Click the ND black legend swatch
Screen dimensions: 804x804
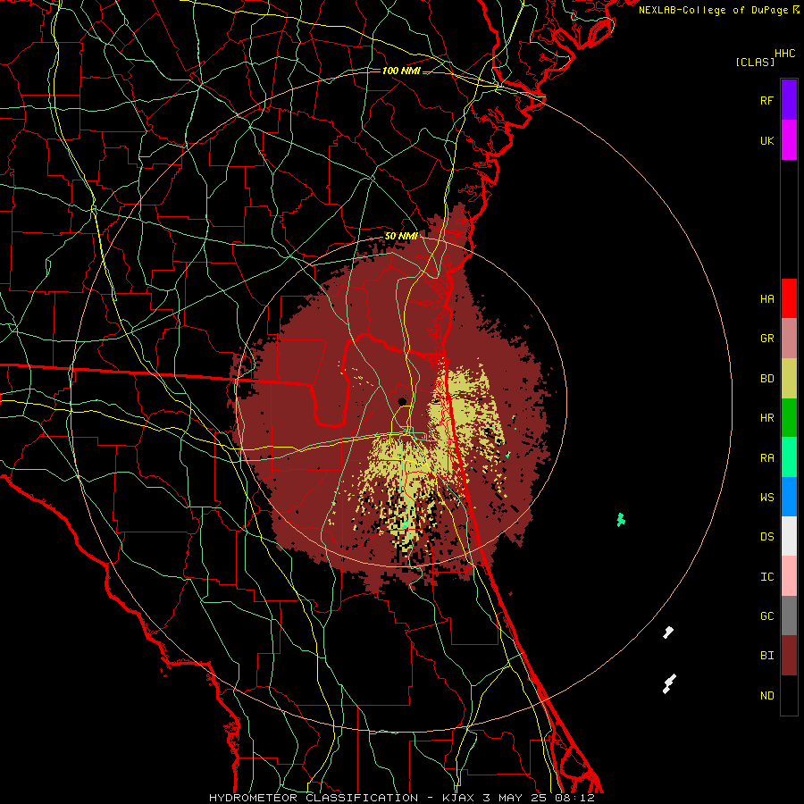[x=789, y=695]
